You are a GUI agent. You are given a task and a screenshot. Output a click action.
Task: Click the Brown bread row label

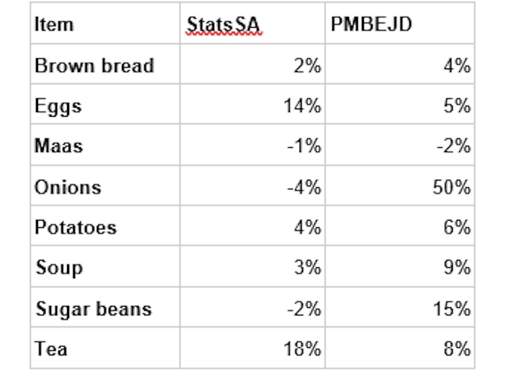(94, 66)
